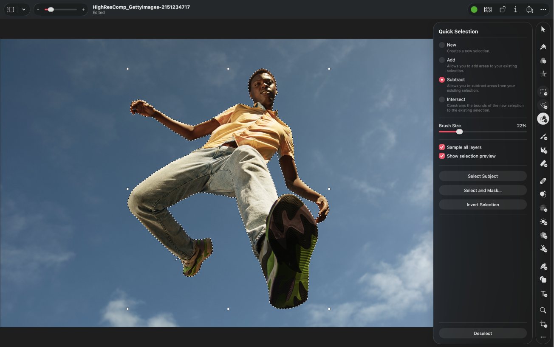Switch to Intersect selection mode

coord(442,99)
